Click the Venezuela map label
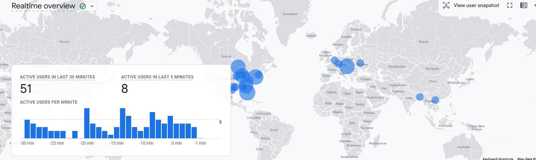This screenshot has height=160, width=536. pos(263,113)
